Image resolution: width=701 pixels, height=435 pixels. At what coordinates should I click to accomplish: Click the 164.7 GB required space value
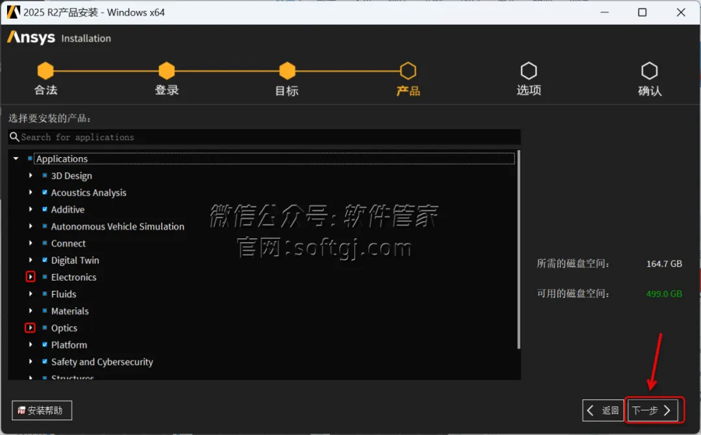point(664,264)
